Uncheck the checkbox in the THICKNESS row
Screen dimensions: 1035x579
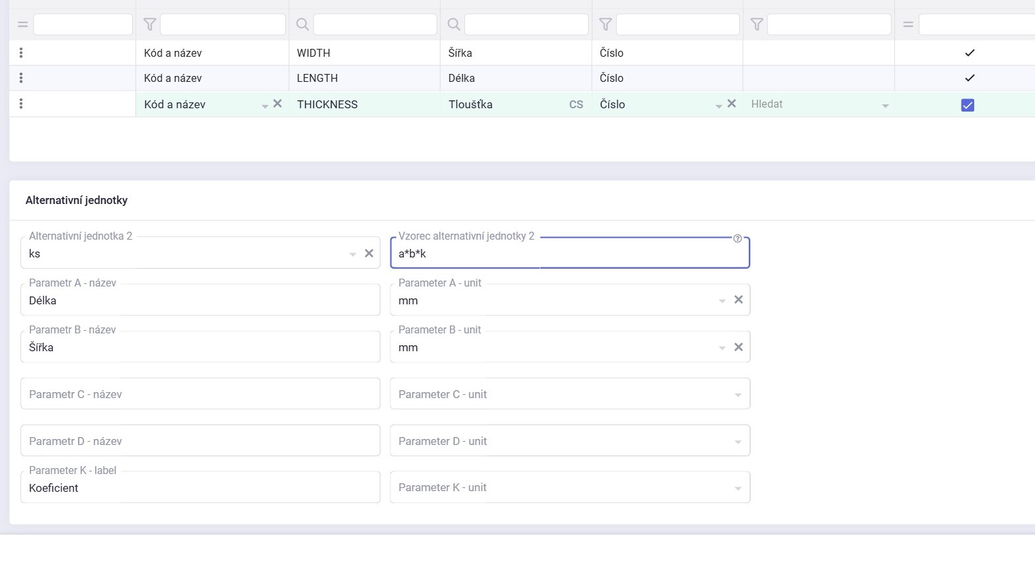click(968, 105)
